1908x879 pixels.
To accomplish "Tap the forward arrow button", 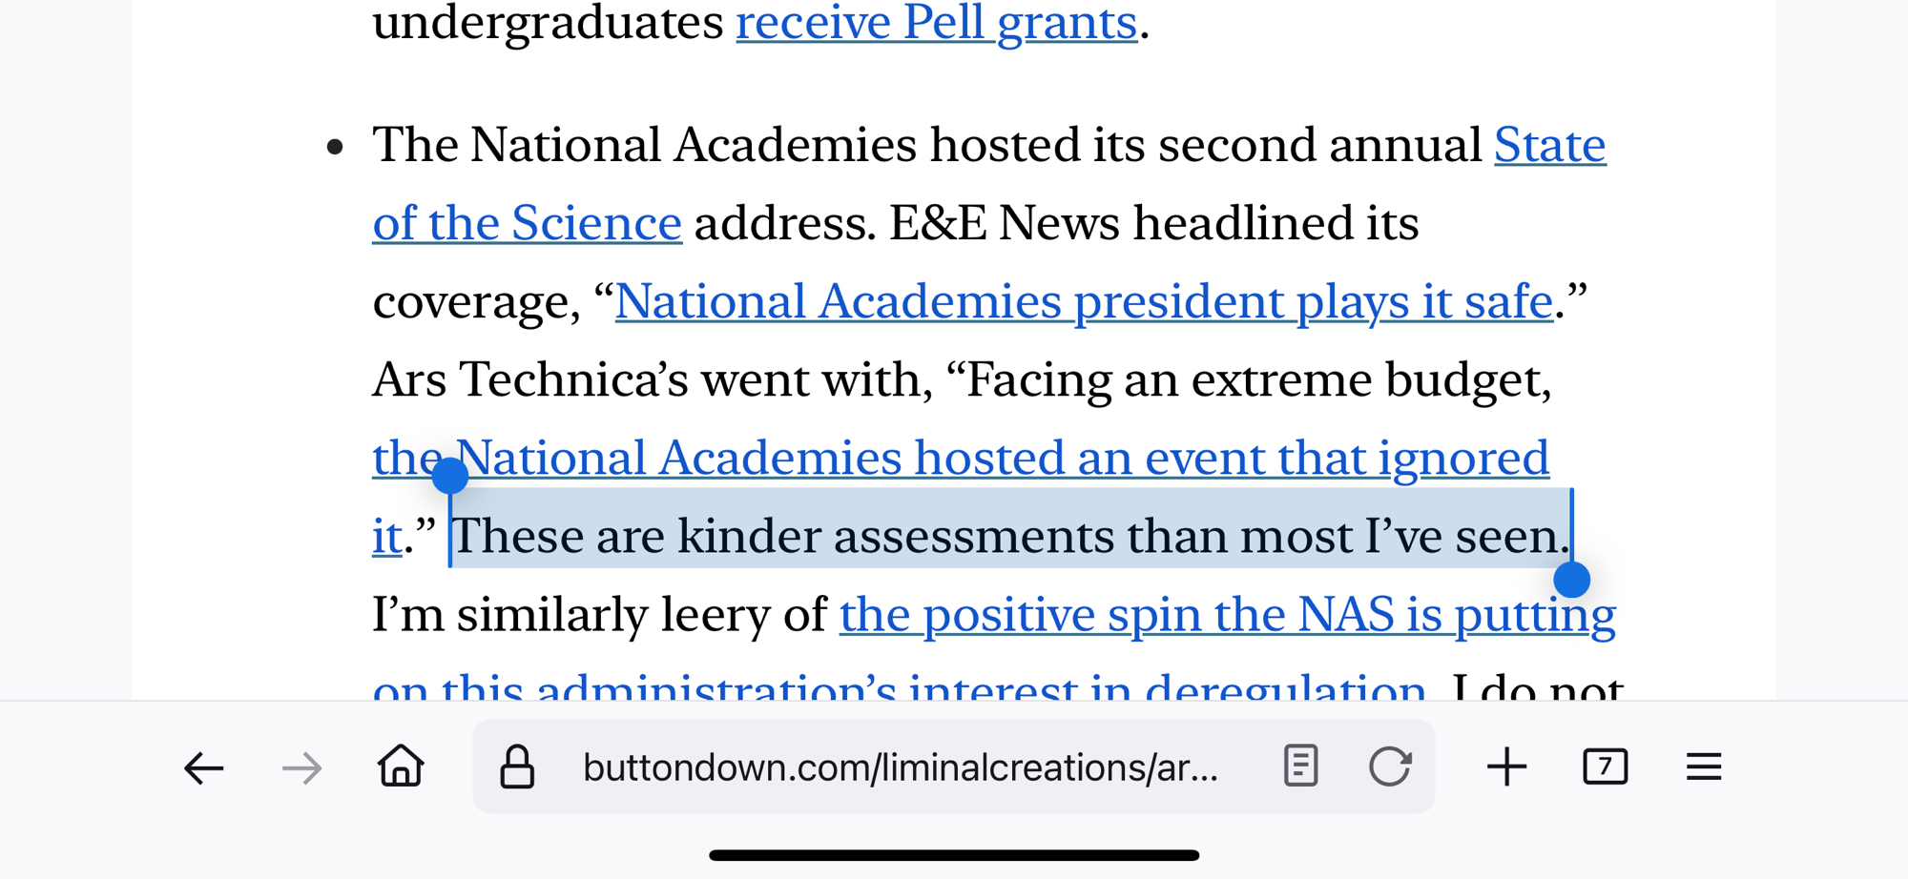I will point(302,767).
